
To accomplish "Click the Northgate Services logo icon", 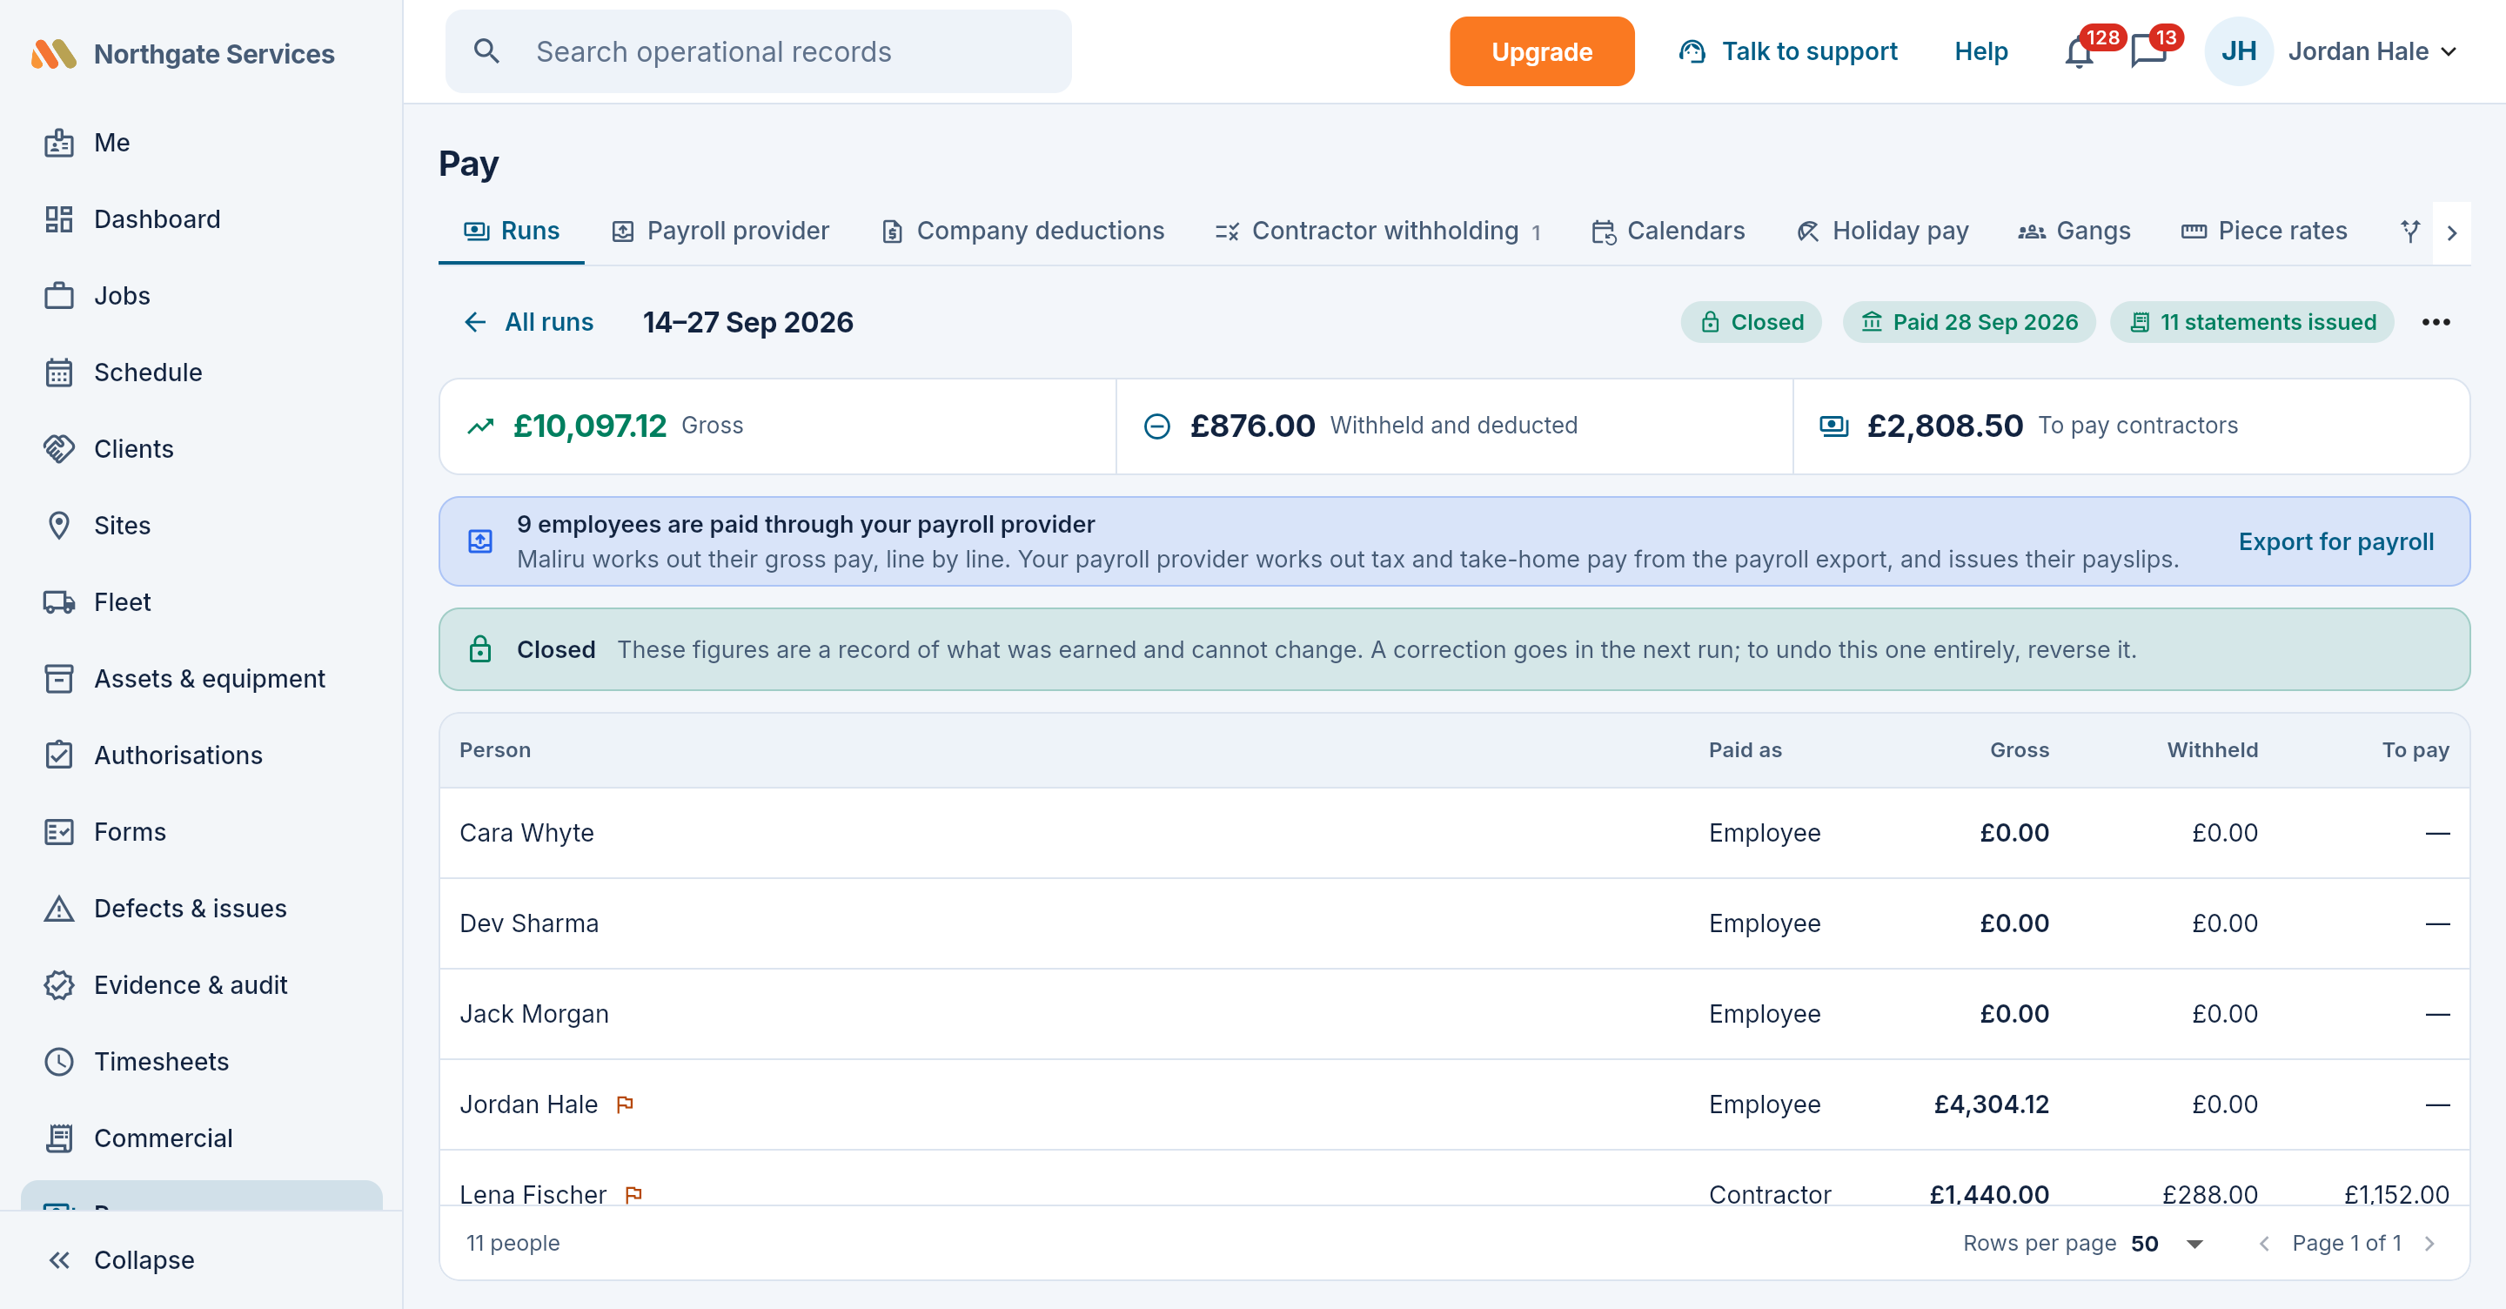I will point(53,54).
